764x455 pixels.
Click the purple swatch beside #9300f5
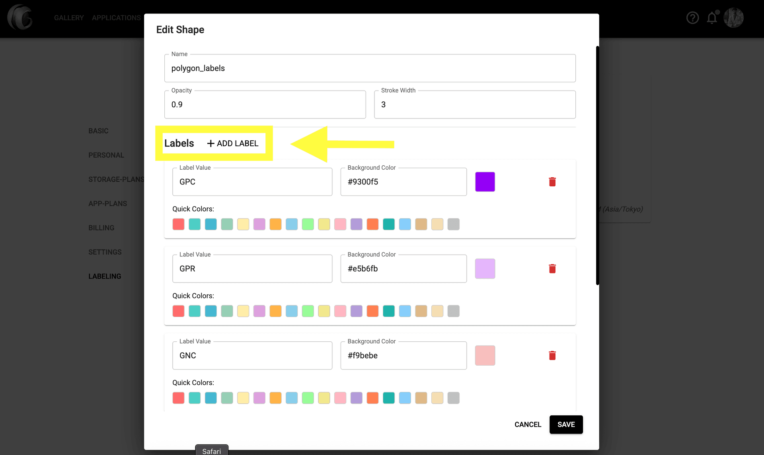(485, 182)
